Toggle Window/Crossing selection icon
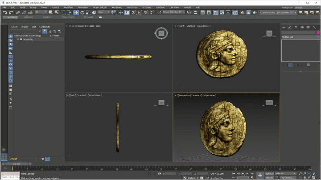Image resolution: width=321 pixels, height=180 pixels. point(69,12)
